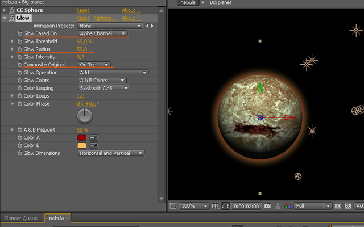The width and height of the screenshot is (364, 227).
Task: Toggle the Composite Original stopwatch
Action: [20, 65]
